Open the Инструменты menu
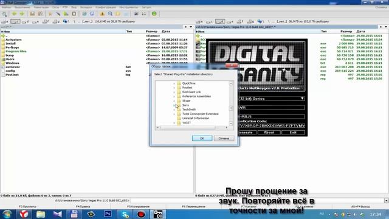The image size is (389, 219). tap(128, 7)
